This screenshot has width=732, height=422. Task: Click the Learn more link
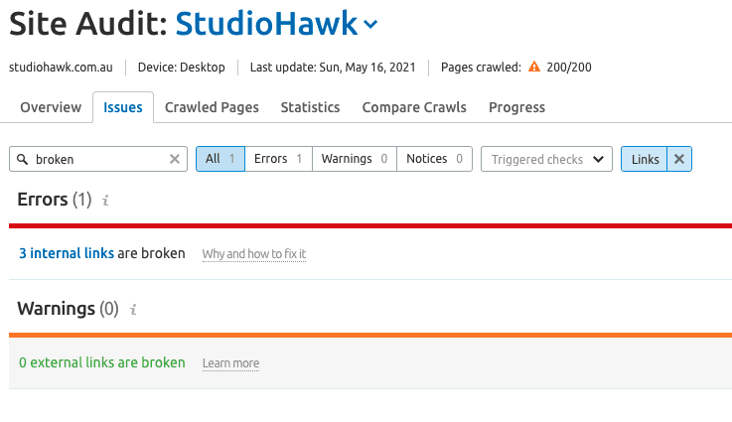(230, 363)
